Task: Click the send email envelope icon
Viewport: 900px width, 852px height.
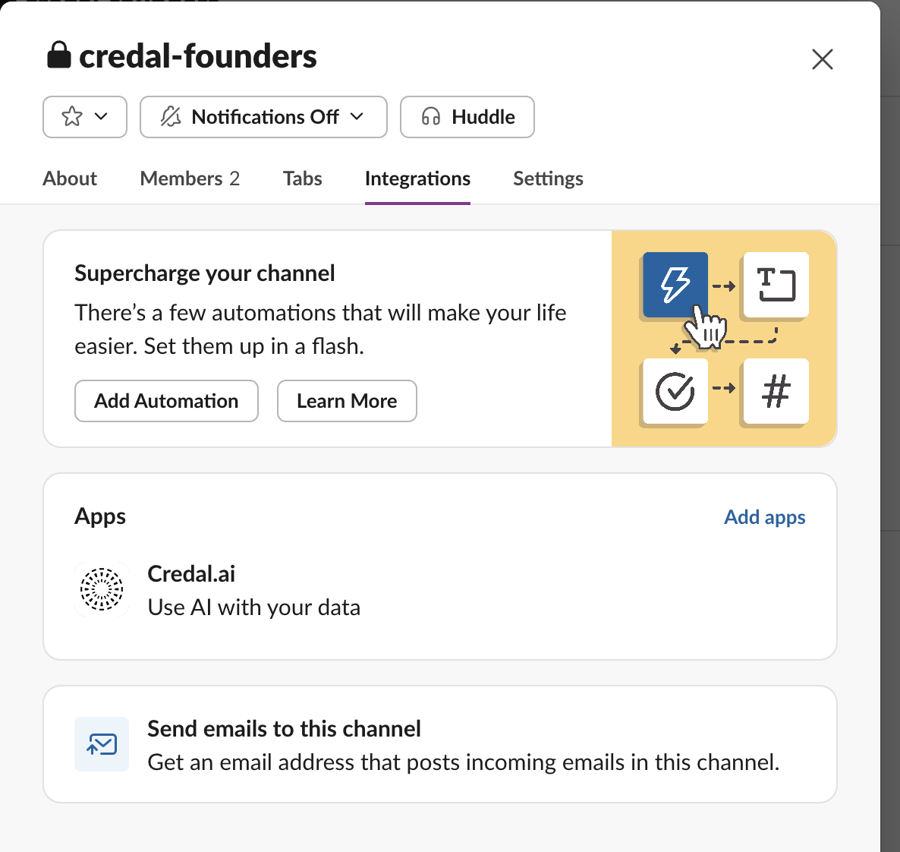Action: pyautogui.click(x=102, y=744)
